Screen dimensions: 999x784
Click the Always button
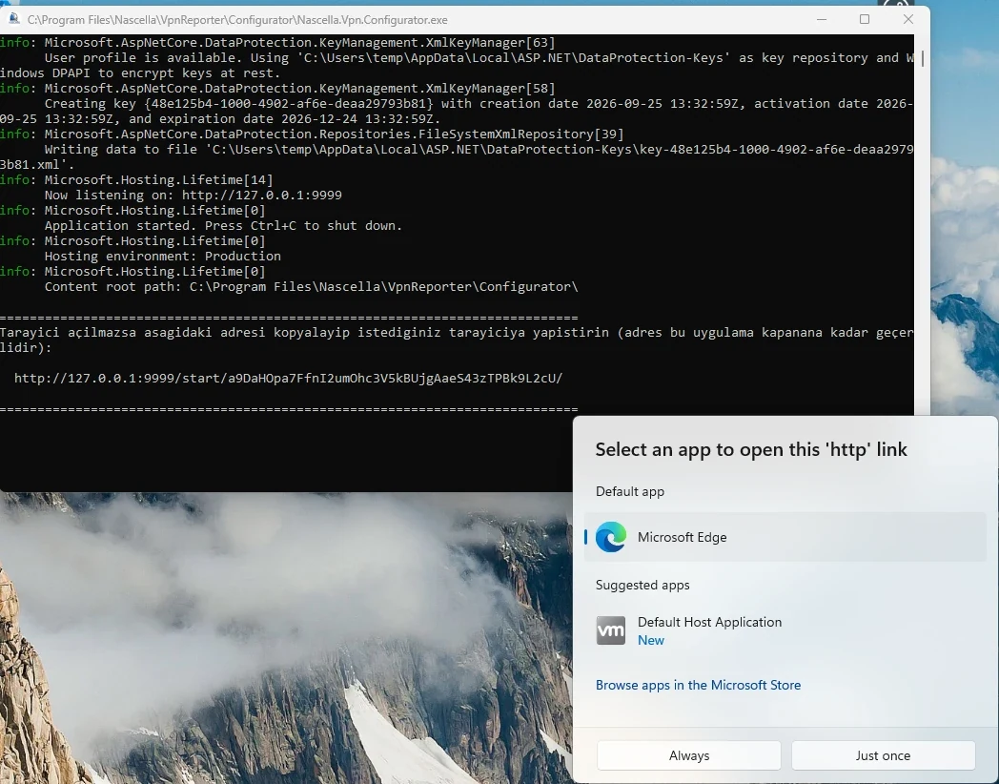point(689,755)
